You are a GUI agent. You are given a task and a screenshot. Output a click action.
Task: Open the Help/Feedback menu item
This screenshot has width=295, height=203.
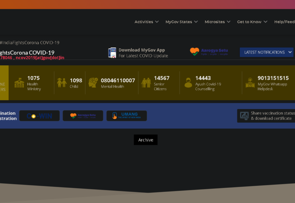click(x=284, y=22)
